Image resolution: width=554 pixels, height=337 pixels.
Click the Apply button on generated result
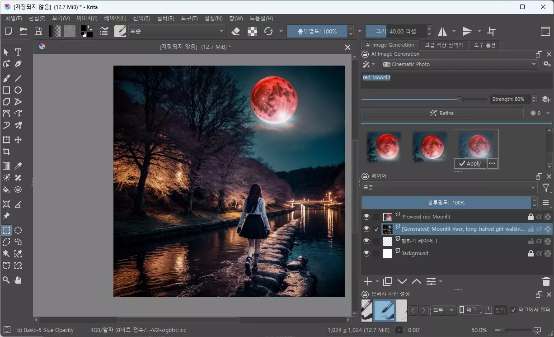pyautogui.click(x=470, y=163)
